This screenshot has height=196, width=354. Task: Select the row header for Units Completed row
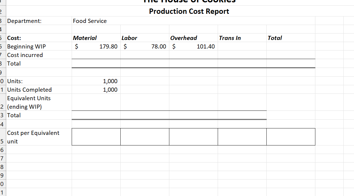click(2, 90)
